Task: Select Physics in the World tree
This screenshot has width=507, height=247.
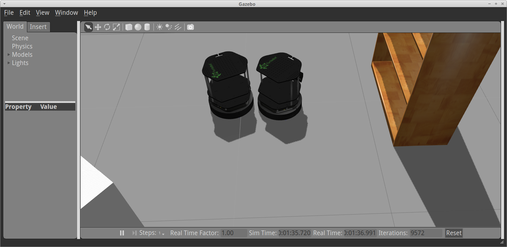Action: pos(22,46)
